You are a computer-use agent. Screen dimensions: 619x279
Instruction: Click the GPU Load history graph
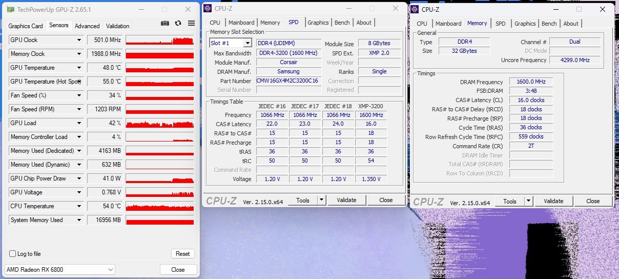pyautogui.click(x=160, y=123)
